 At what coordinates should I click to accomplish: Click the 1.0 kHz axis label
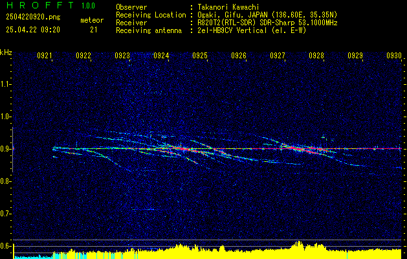pos(5,117)
